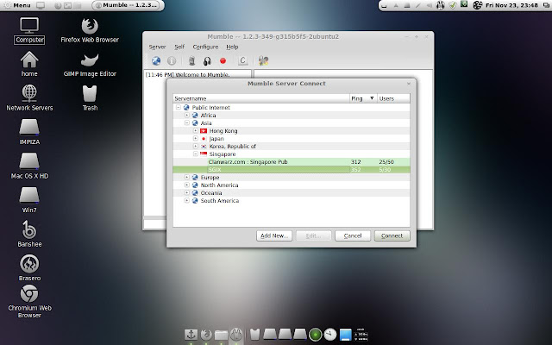The width and height of the screenshot is (552, 345).
Task: Select the SGIX server row
Action: tap(292, 170)
